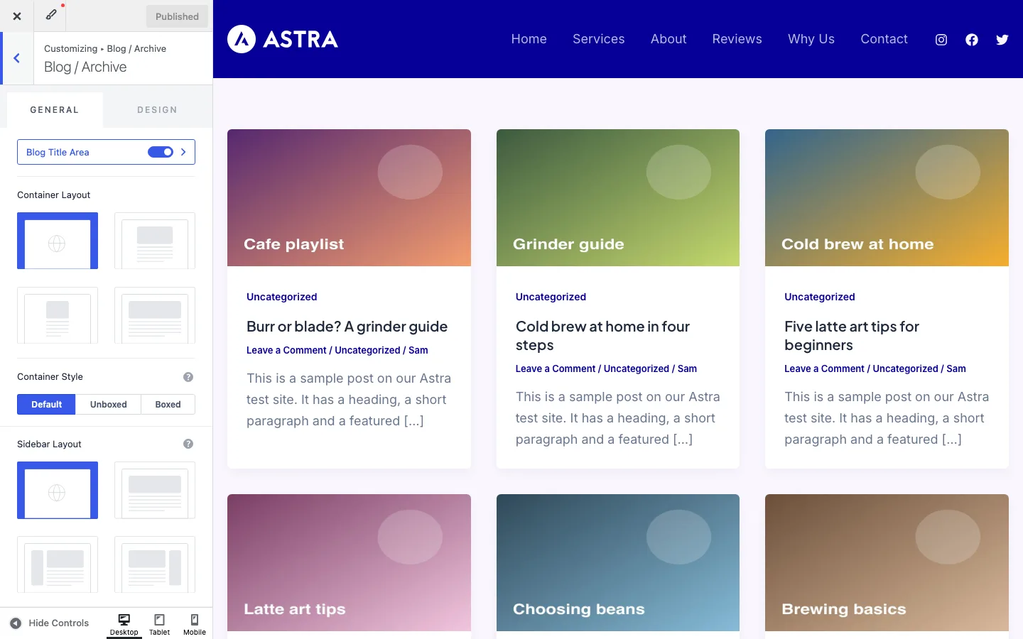Select the second Sidebar Layout option
Viewport: 1023px width, 639px height.
[x=155, y=491]
